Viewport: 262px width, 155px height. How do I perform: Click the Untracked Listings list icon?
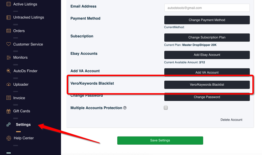pyautogui.click(x=9, y=17)
